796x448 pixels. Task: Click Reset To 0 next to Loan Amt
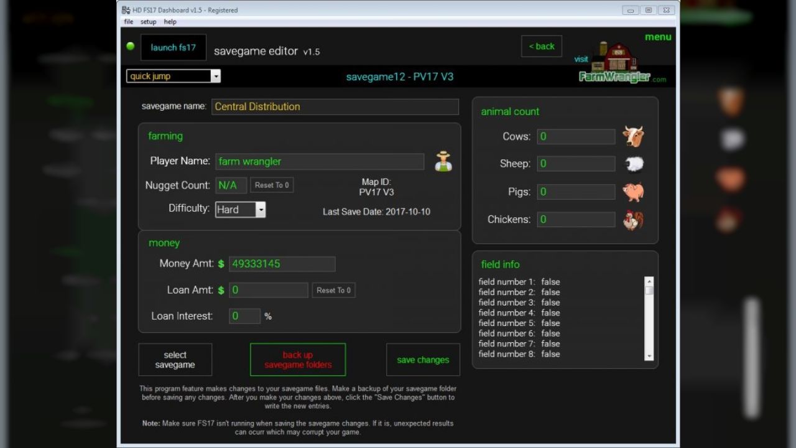333,290
